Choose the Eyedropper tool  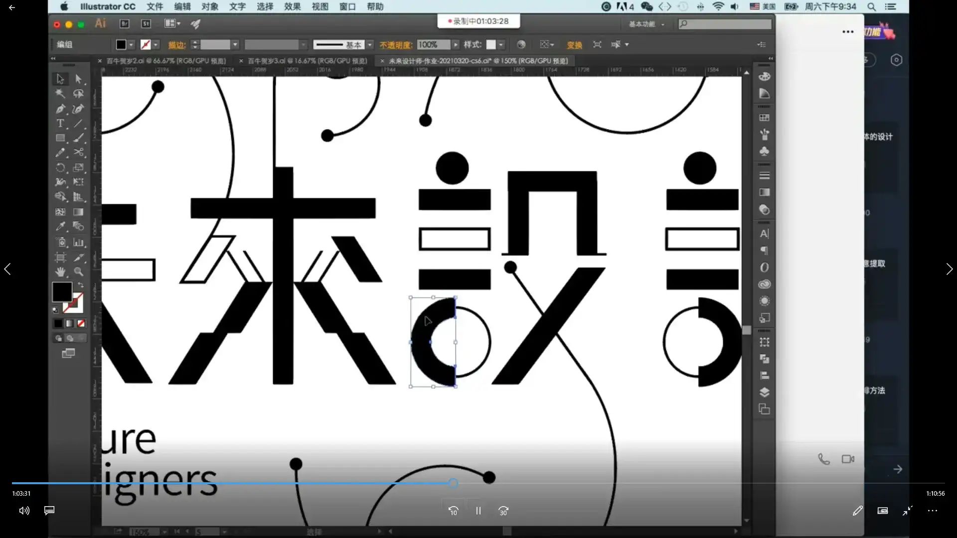pyautogui.click(x=60, y=227)
